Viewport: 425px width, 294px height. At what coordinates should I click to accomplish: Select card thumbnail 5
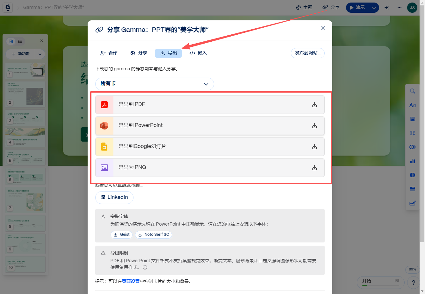pyautogui.click(x=25, y=157)
